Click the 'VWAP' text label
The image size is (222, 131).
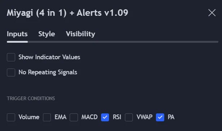[x=144, y=117]
